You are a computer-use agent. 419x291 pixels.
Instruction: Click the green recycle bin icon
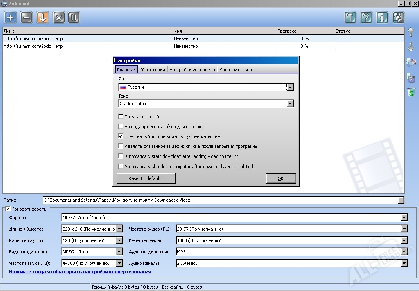click(x=411, y=93)
